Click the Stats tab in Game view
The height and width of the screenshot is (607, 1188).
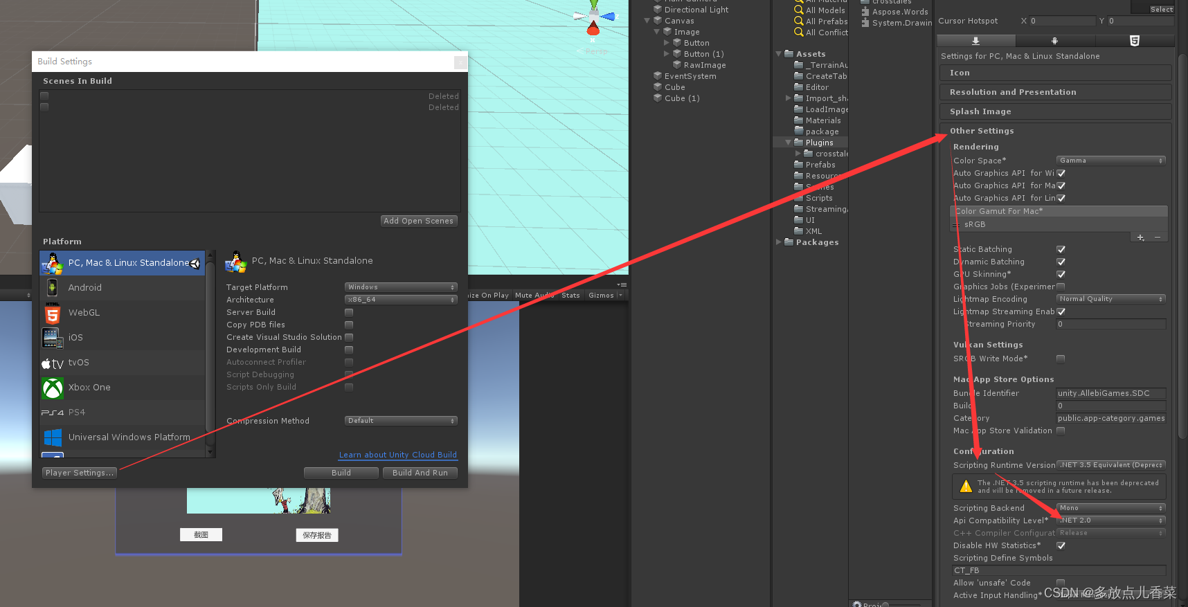tap(570, 296)
